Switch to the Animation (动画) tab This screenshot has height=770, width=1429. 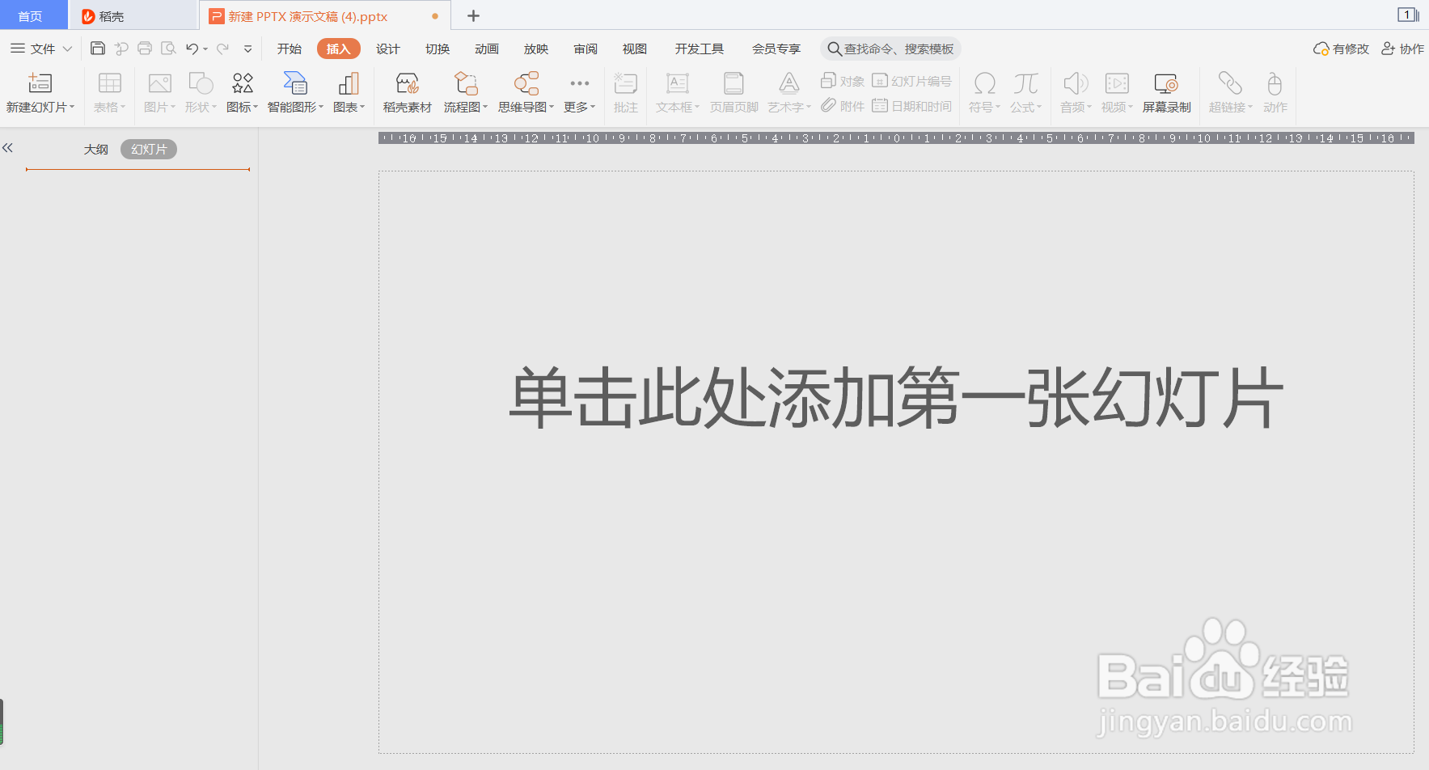(487, 49)
